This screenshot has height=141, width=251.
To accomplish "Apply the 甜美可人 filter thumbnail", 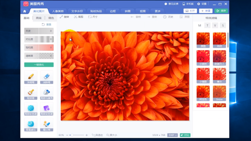I will 219,58.
